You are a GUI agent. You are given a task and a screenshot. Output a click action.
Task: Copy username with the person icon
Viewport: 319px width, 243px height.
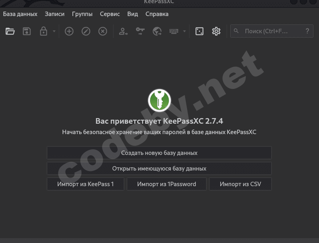click(123, 31)
